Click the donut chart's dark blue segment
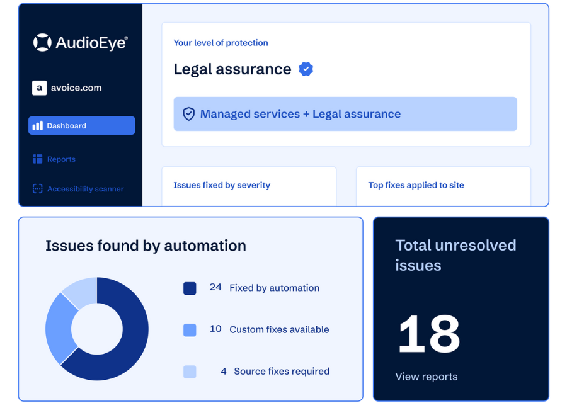This screenshot has height=403, width=567. [x=129, y=340]
